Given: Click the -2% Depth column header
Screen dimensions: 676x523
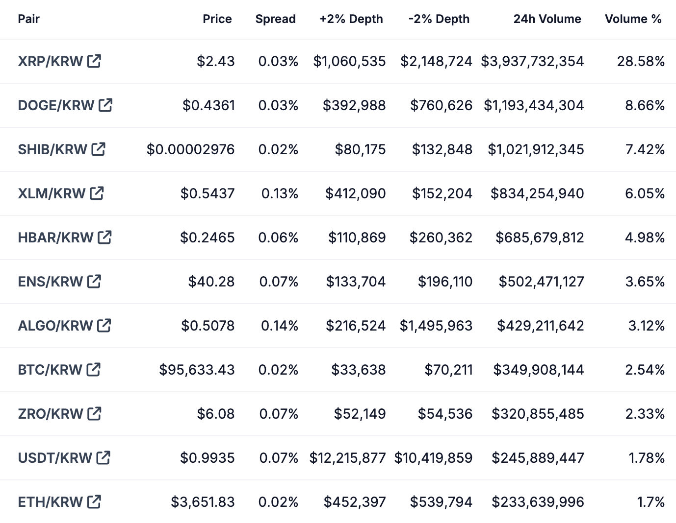Looking at the screenshot, I should (x=438, y=19).
